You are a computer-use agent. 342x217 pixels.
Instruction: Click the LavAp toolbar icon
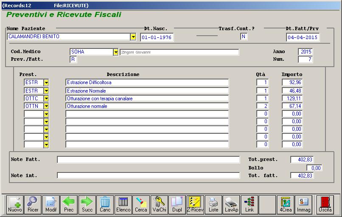click(231, 205)
